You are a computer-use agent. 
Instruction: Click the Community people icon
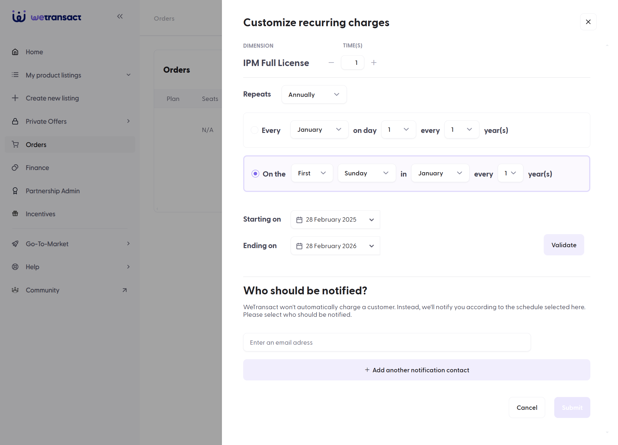pos(15,290)
